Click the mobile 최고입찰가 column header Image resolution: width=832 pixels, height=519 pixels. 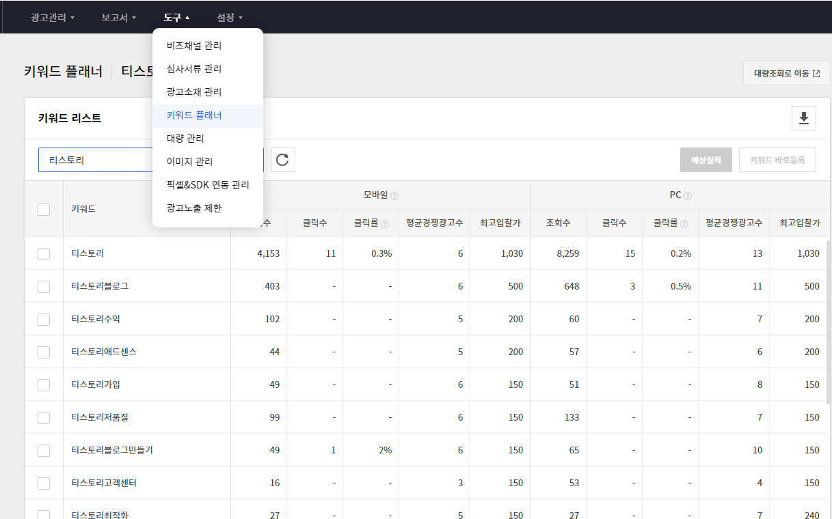pyautogui.click(x=500, y=223)
